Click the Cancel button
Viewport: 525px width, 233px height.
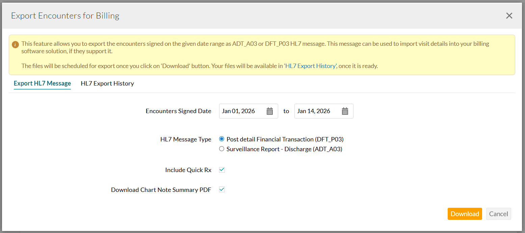pyautogui.click(x=498, y=213)
